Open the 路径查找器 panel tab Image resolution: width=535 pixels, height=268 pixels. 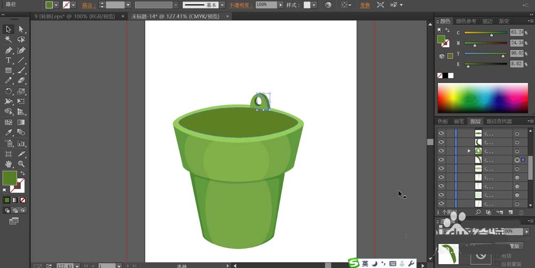499,121
